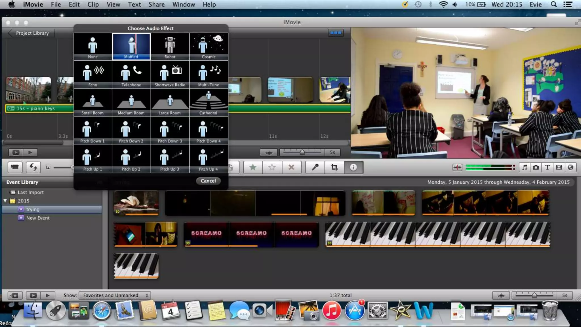
Task: Choose the Muffled audio effect
Action: (131, 47)
